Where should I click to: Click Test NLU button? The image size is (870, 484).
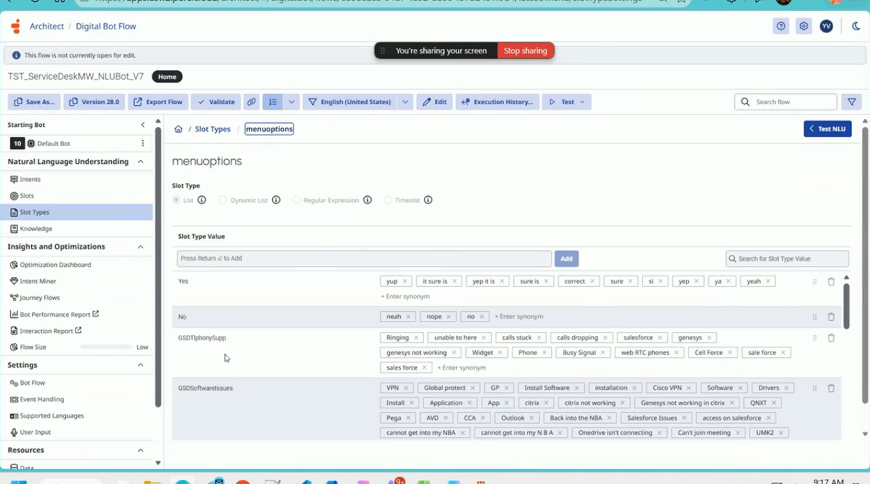click(x=827, y=129)
